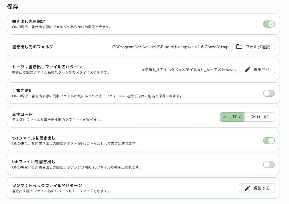Enable the 上書き防止 toggle
The width and height of the screenshot is (289, 204).
(269, 93)
